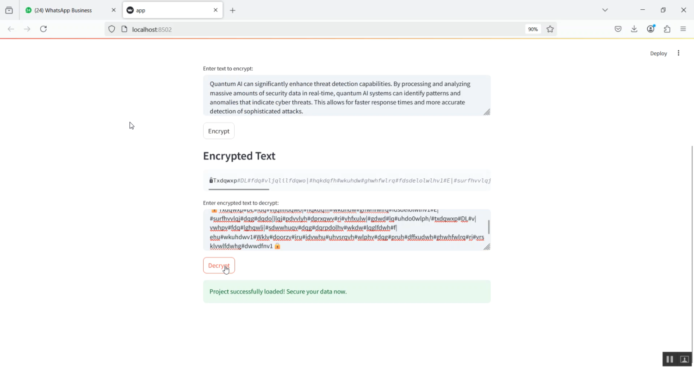The height and width of the screenshot is (367, 694).
Task: Open the Deploy menu
Action: coord(658,53)
